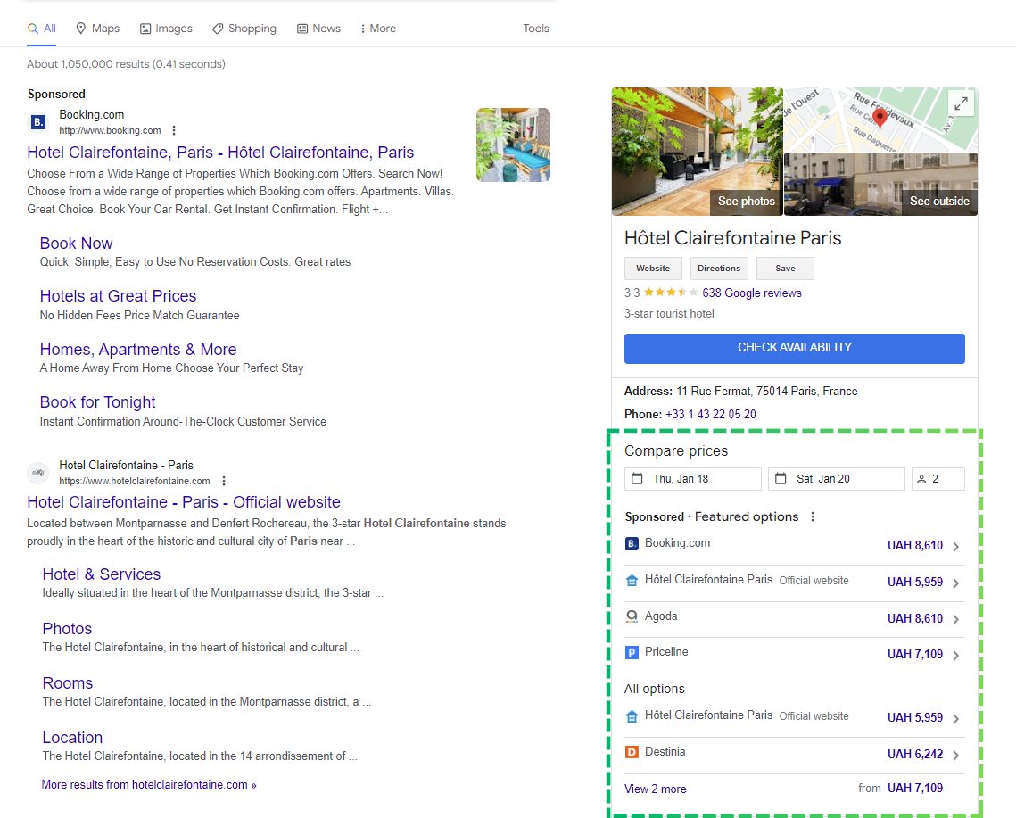Click the Hotel Clairefontaine site favicon
This screenshot has width=1016, height=818.
point(38,473)
